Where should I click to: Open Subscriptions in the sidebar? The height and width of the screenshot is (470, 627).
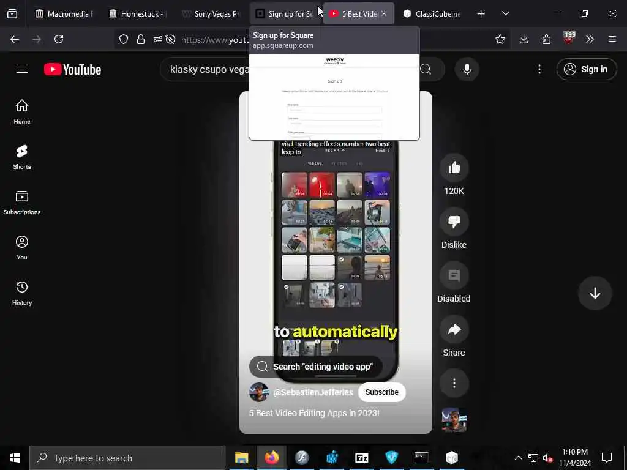22,203
